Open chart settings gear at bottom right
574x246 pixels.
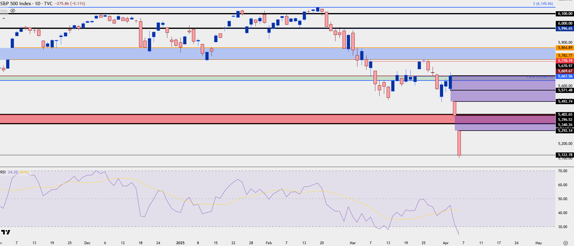point(565,243)
